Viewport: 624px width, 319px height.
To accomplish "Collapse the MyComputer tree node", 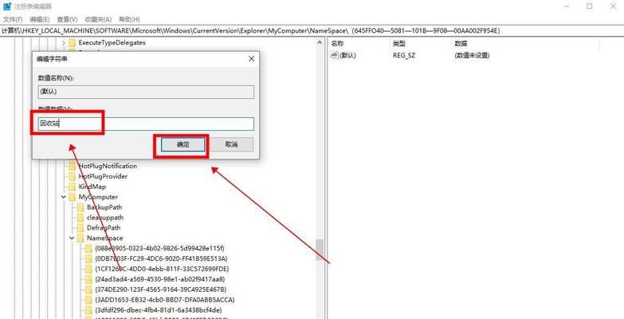I will [x=64, y=197].
